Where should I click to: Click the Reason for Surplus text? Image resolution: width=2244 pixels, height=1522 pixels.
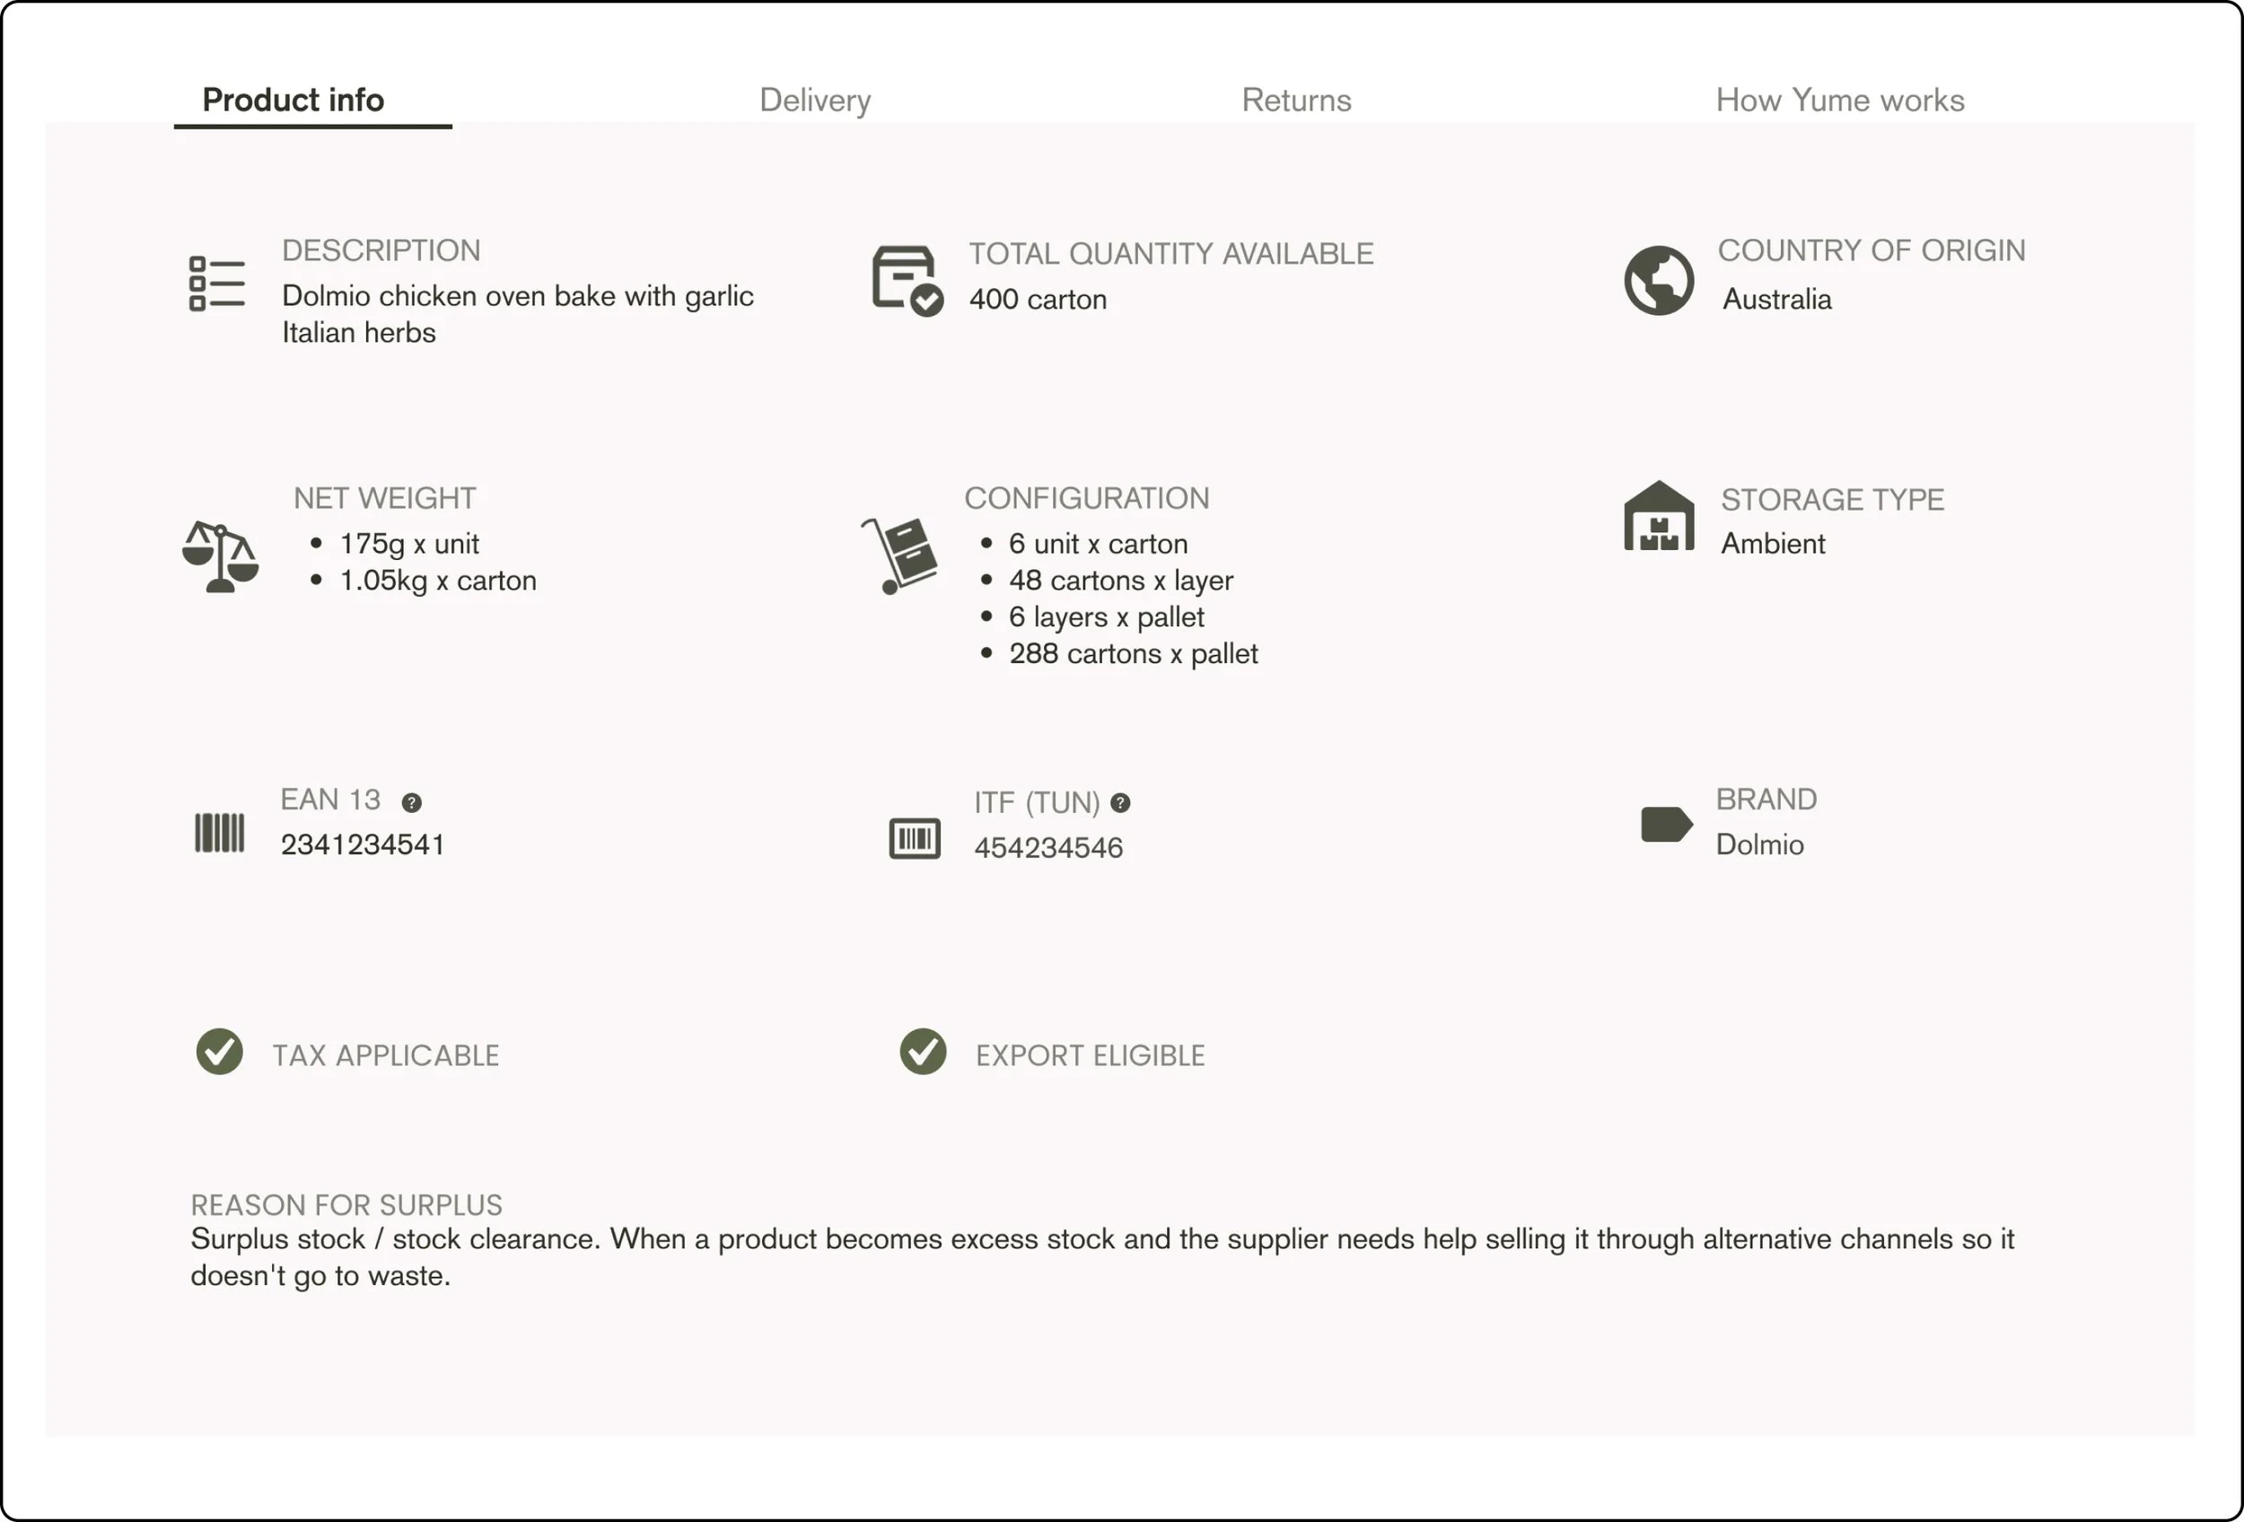pyautogui.click(x=1100, y=1255)
